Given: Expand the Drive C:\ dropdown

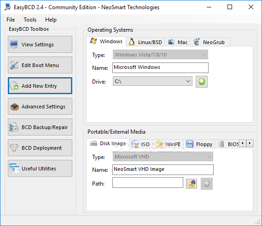Looking at the screenshot, I should click(152, 81).
